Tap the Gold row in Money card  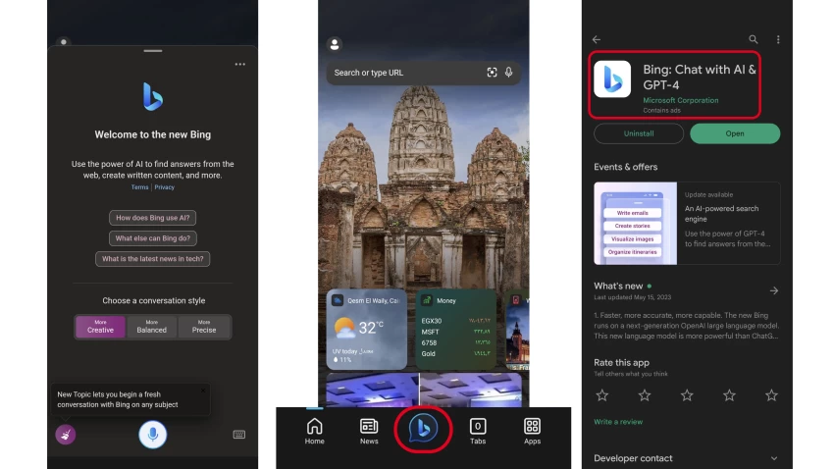[456, 353]
